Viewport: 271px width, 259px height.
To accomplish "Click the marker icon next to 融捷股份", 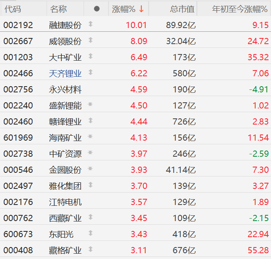I will 91,24.
